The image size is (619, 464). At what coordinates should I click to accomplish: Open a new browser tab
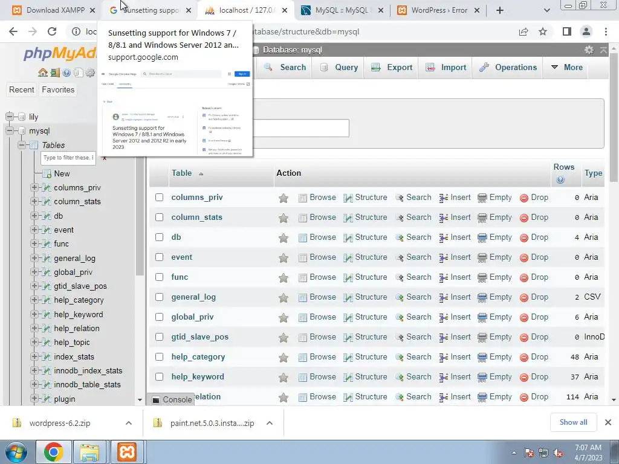(500, 10)
